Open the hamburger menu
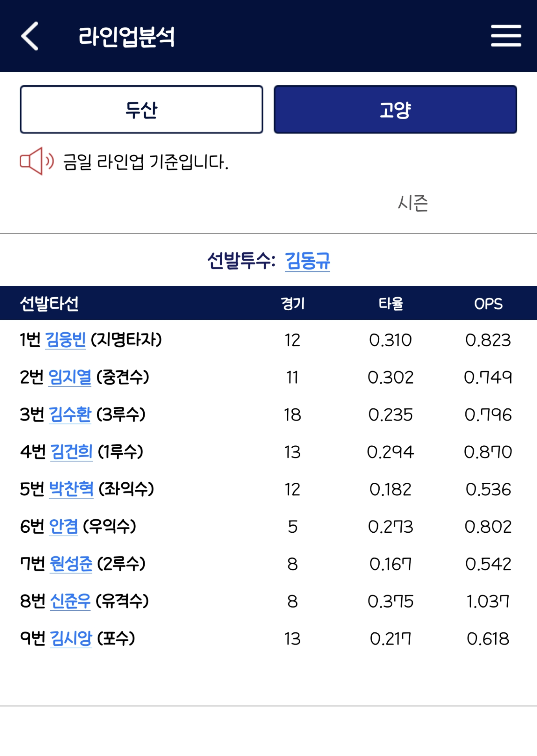Image resolution: width=537 pixels, height=756 pixels. (x=506, y=36)
